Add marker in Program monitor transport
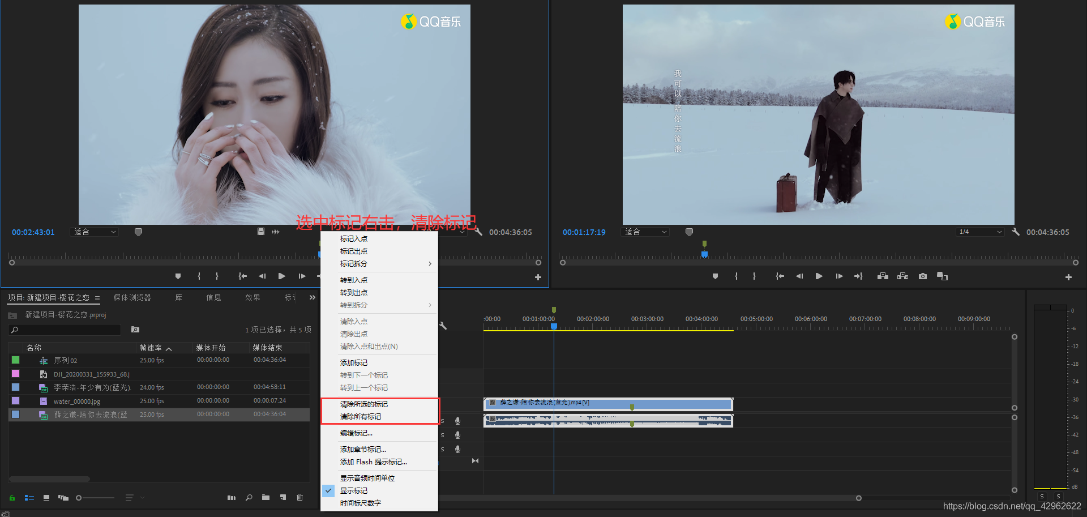The height and width of the screenshot is (517, 1087). (715, 276)
